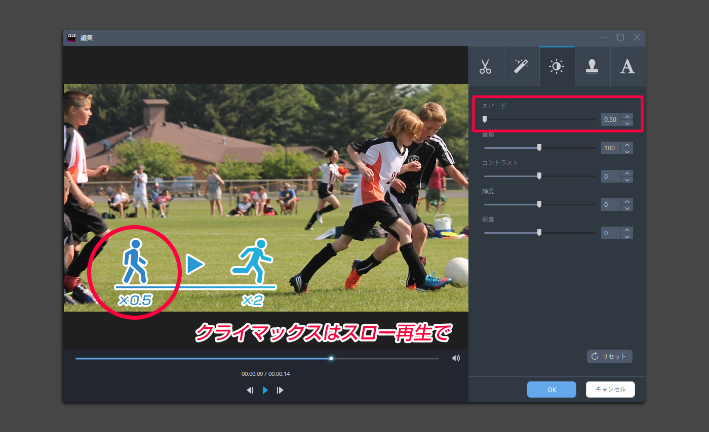Image resolution: width=709 pixels, height=432 pixels.
Task: Increase speed value with up arrow
Action: tap(627, 116)
